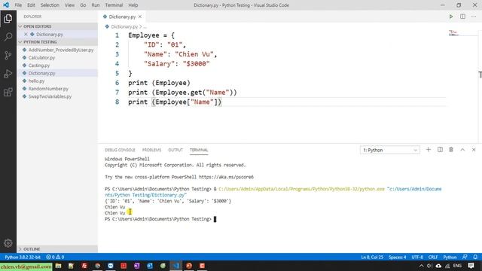
Task: Collapse the Python Testing folder section
Action: [x=57, y=42]
